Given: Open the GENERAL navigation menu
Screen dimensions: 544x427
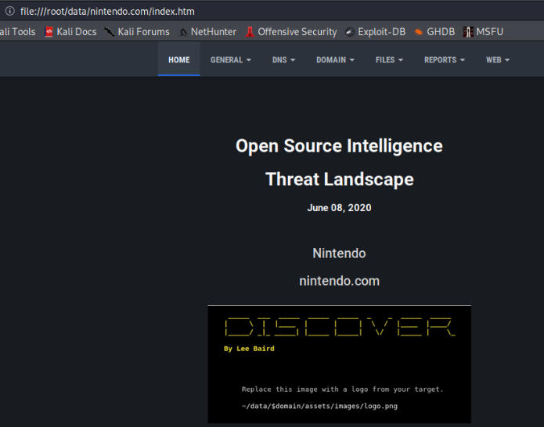Looking at the screenshot, I should tap(231, 59).
